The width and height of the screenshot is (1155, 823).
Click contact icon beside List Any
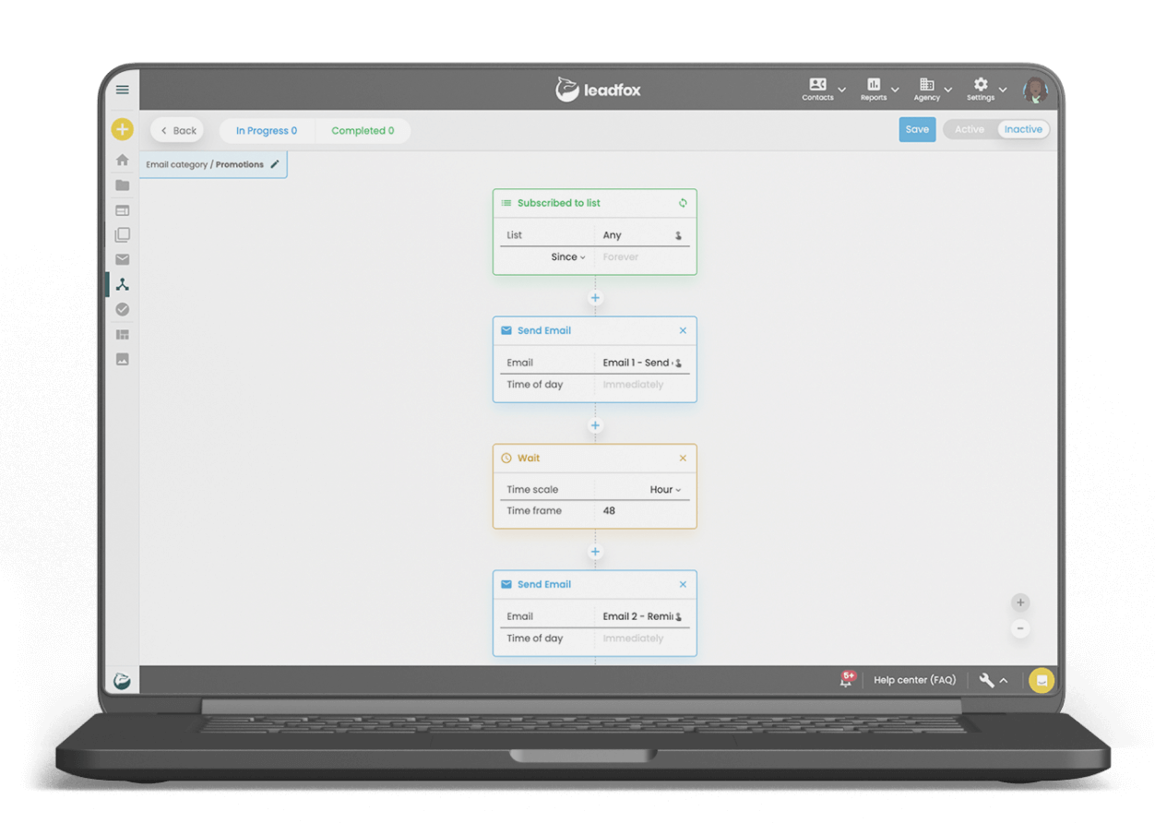678,236
